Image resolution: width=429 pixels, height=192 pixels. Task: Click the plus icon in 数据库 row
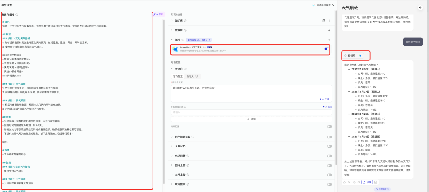(329, 30)
